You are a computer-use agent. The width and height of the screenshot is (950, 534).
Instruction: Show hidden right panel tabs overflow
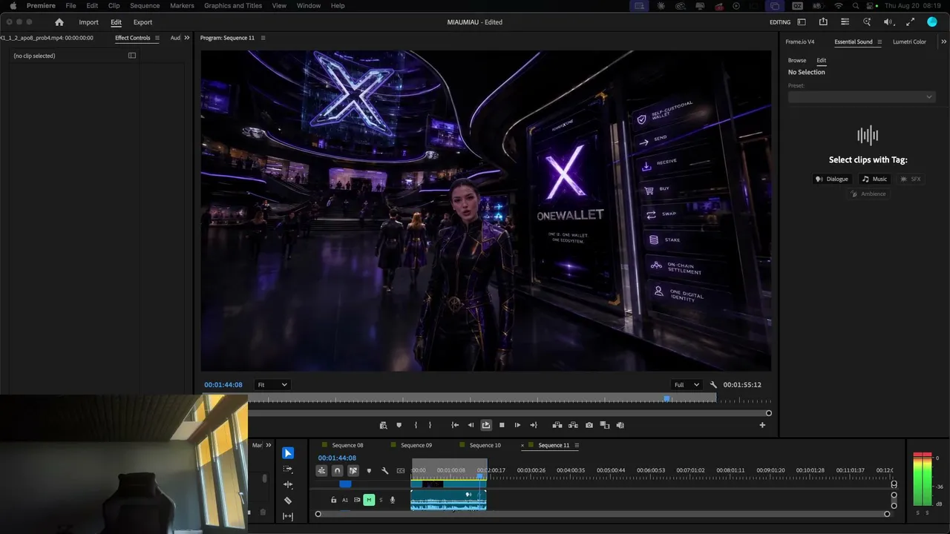(944, 42)
